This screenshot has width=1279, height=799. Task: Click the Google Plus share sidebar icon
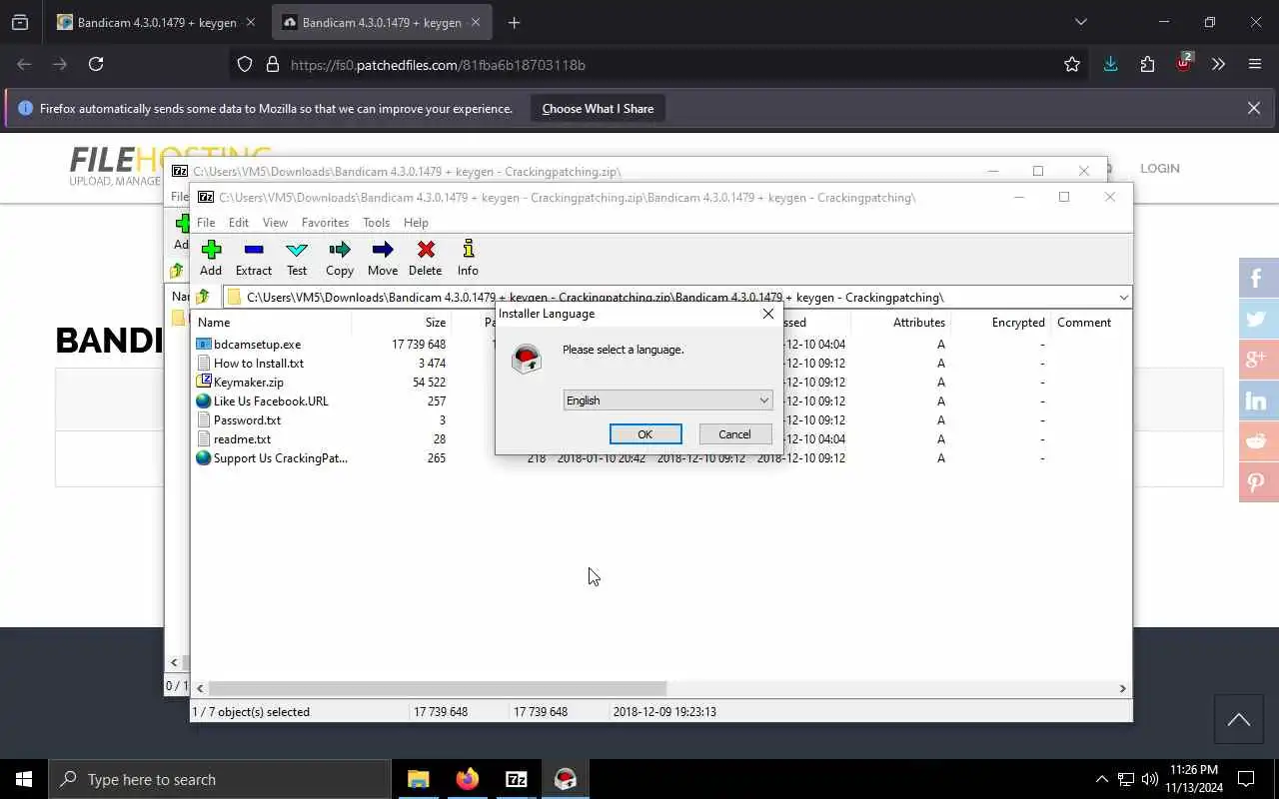[x=1258, y=360]
